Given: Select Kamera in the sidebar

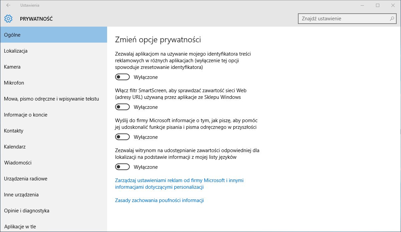Looking at the screenshot, I should [12, 67].
